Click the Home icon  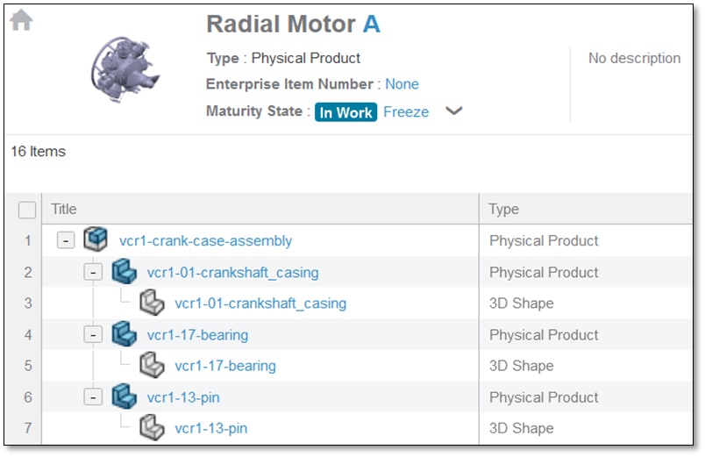pos(21,20)
